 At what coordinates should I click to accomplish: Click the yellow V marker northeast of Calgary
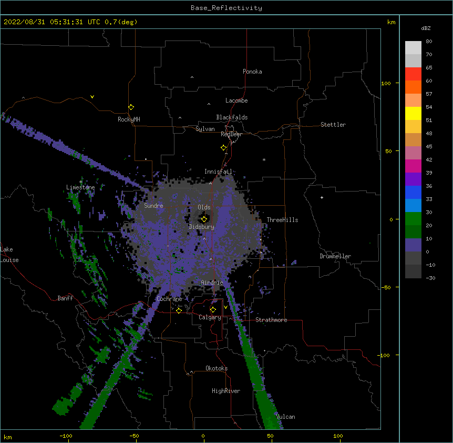click(x=225, y=307)
